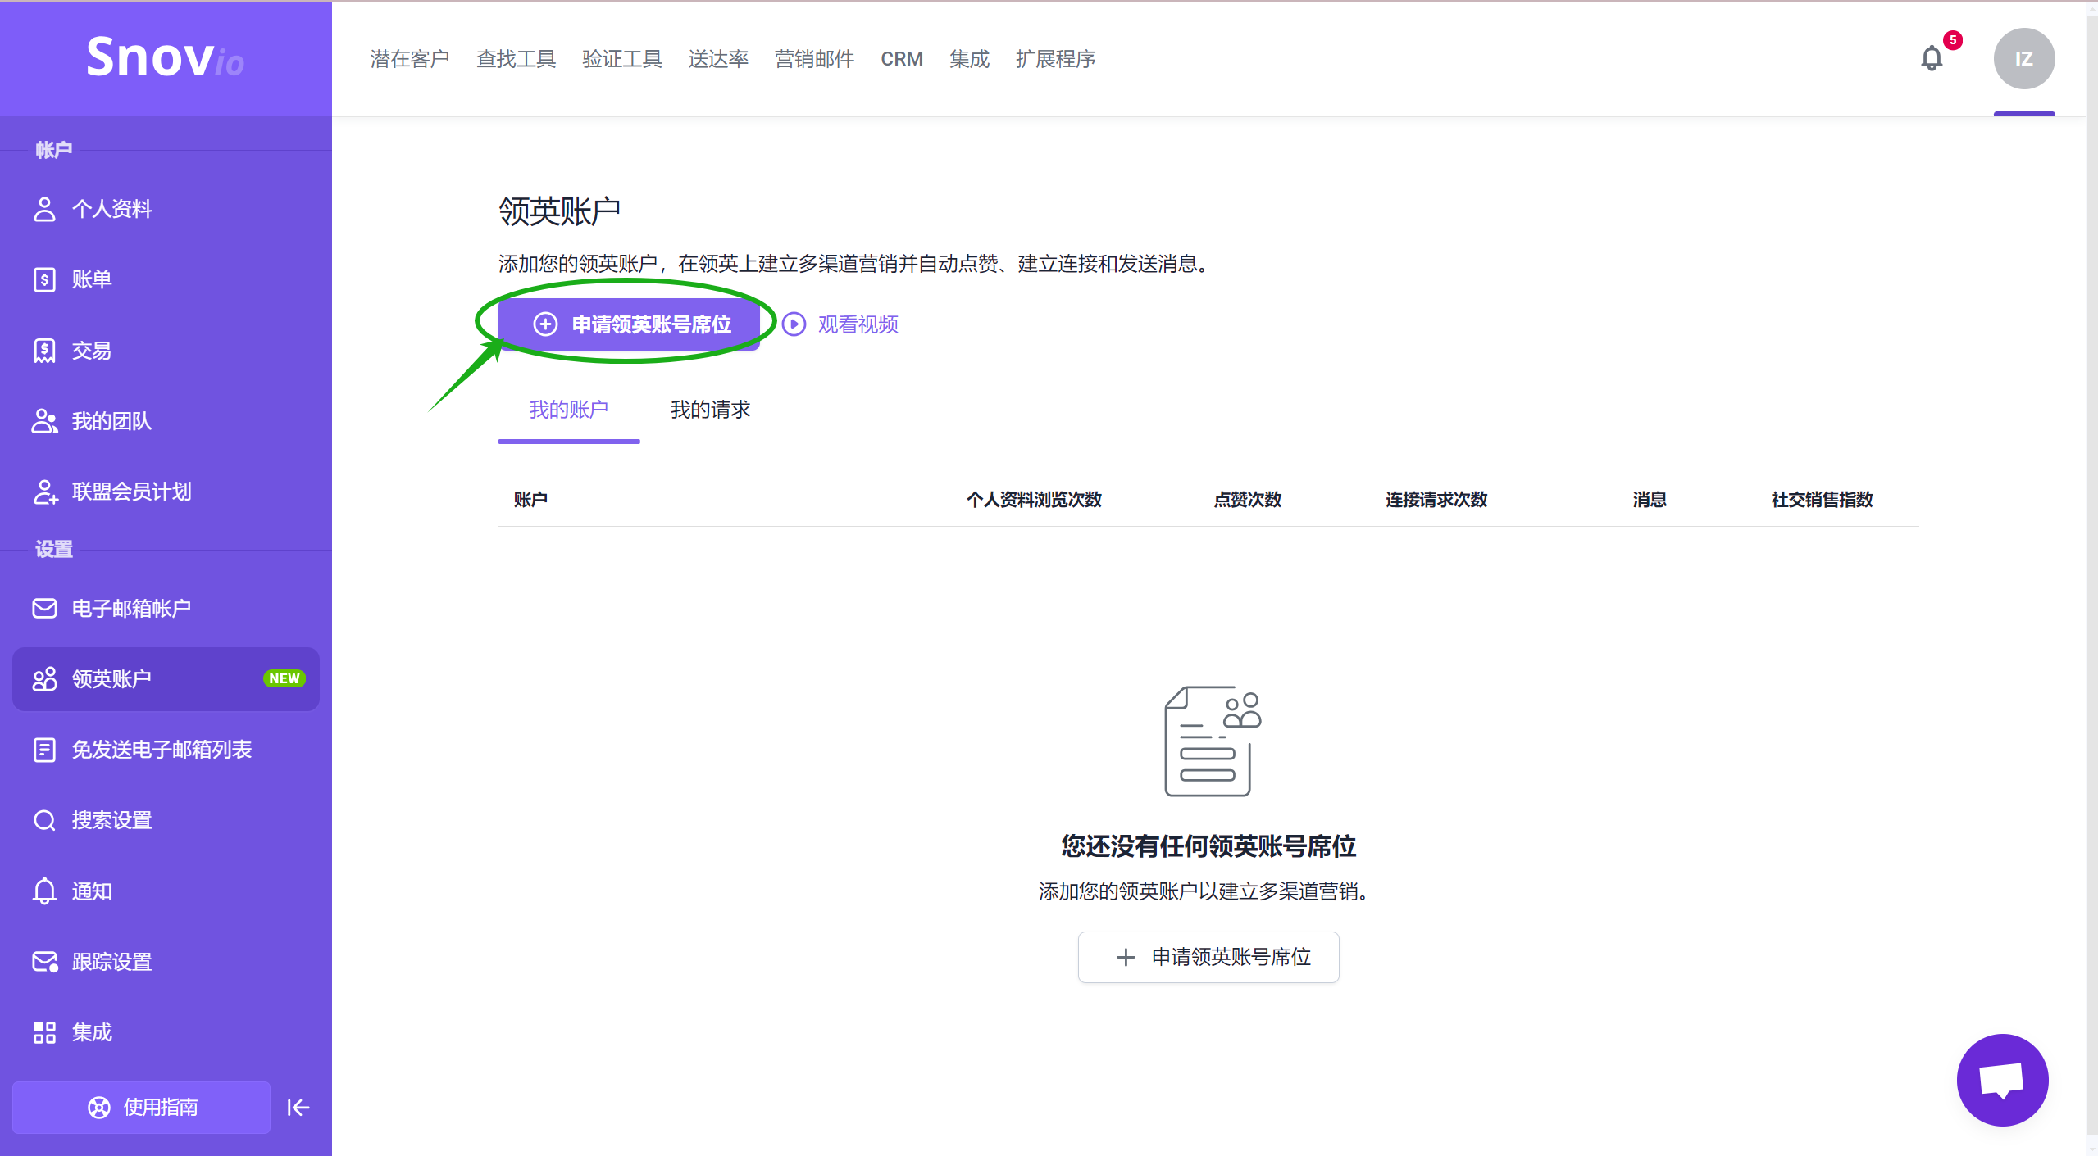Click 连接请求次数 column header
The width and height of the screenshot is (2098, 1156).
point(1436,499)
